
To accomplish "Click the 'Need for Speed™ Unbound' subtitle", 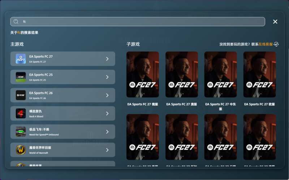I will click(44, 135).
